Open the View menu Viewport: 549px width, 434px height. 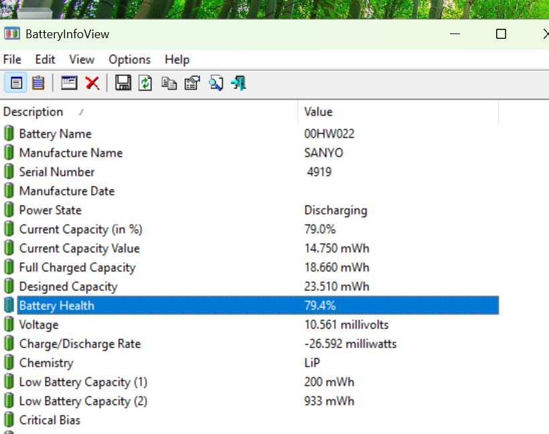82,60
